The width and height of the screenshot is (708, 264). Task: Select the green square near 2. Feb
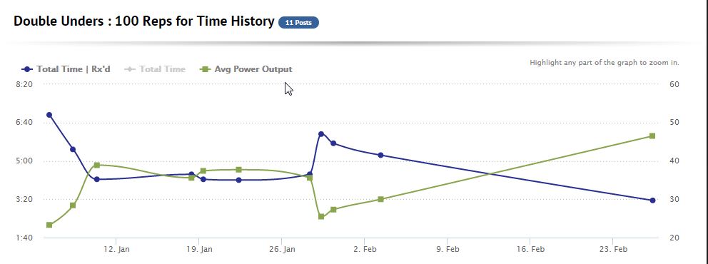[x=380, y=199]
